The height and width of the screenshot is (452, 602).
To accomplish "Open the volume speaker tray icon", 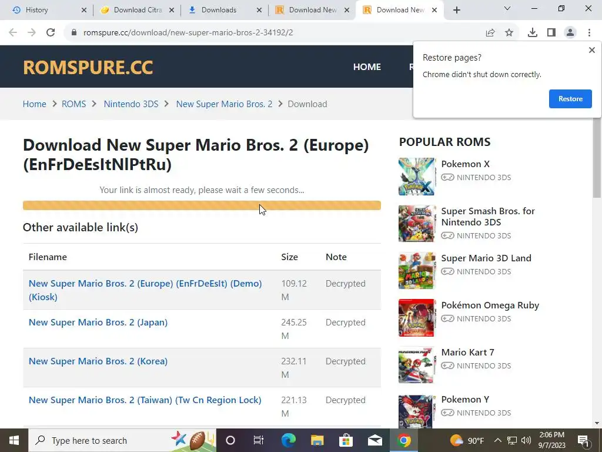I will (526, 440).
